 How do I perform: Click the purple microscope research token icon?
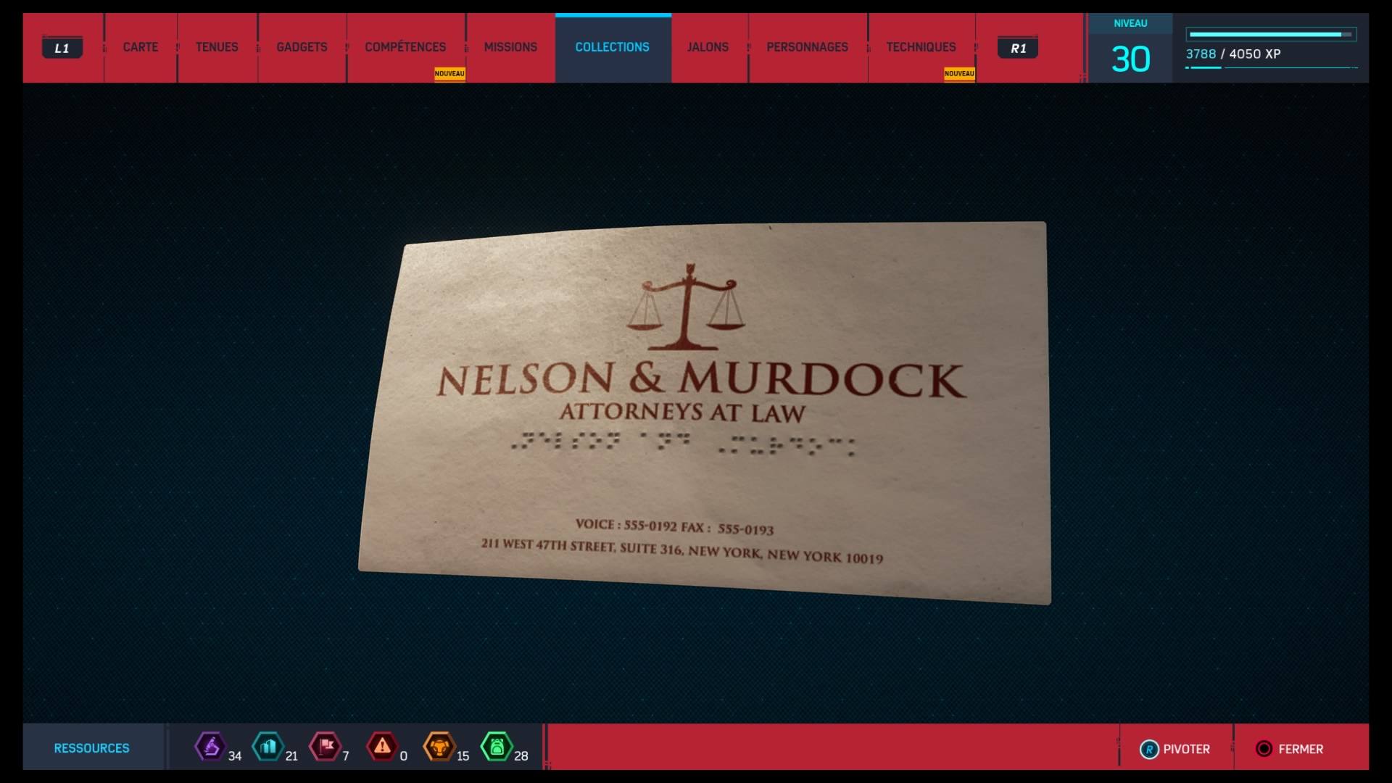tap(210, 746)
